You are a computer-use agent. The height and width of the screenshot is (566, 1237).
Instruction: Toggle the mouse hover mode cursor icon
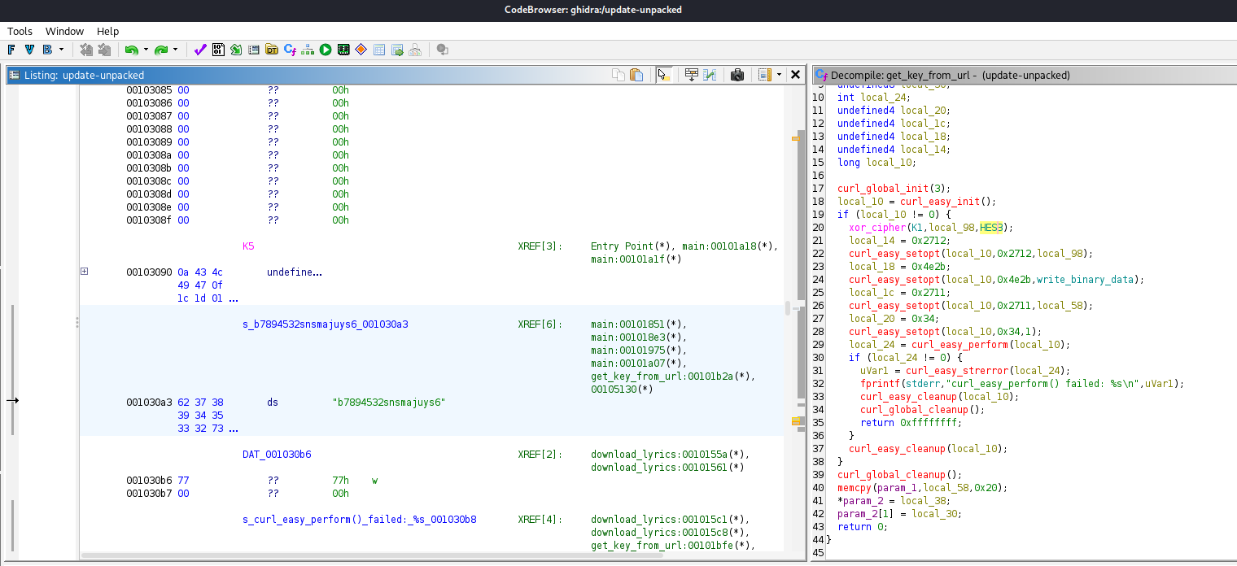click(663, 75)
